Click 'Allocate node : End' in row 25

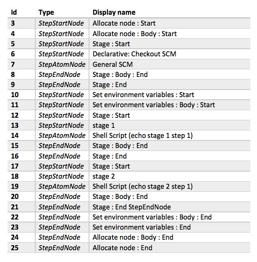122,248
